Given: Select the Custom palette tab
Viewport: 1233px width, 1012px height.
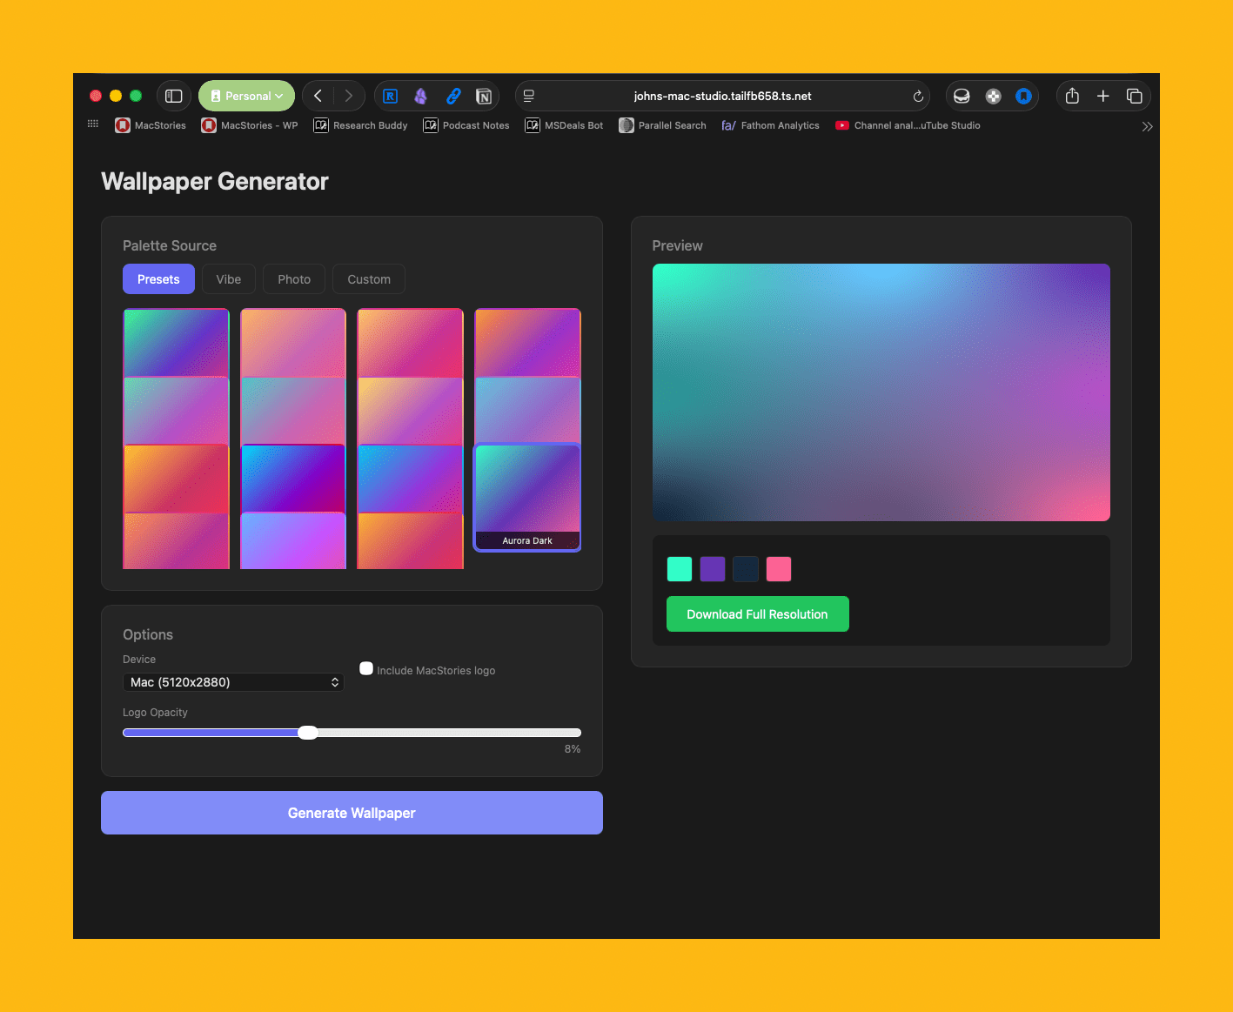Looking at the screenshot, I should pyautogui.click(x=369, y=279).
